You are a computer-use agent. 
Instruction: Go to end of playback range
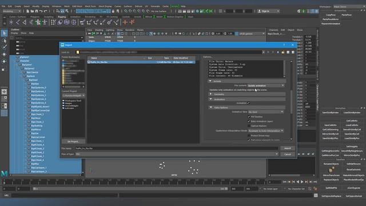pyautogui.click(x=315, y=182)
